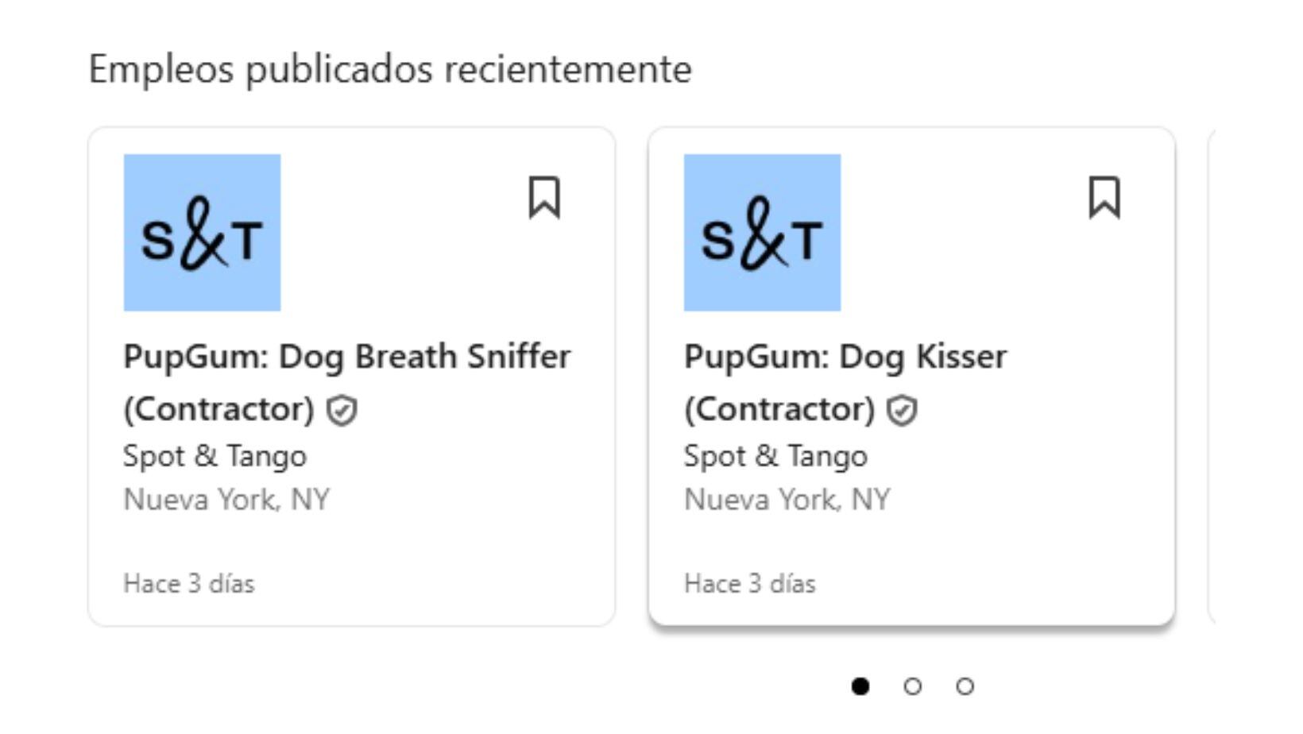The image size is (1303, 734).
Task: Click the Spot & Tango logo on second card
Action: (763, 232)
